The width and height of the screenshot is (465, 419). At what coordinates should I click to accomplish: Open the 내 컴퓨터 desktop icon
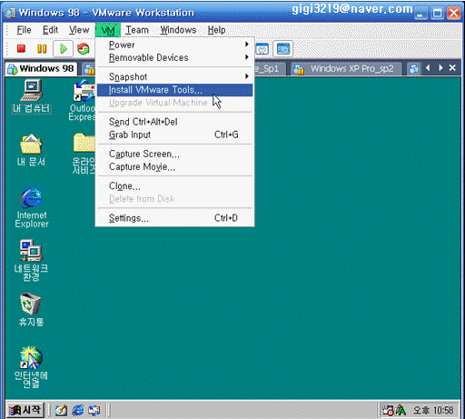click(32, 96)
